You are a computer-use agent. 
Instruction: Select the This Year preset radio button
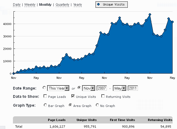pos(44,88)
